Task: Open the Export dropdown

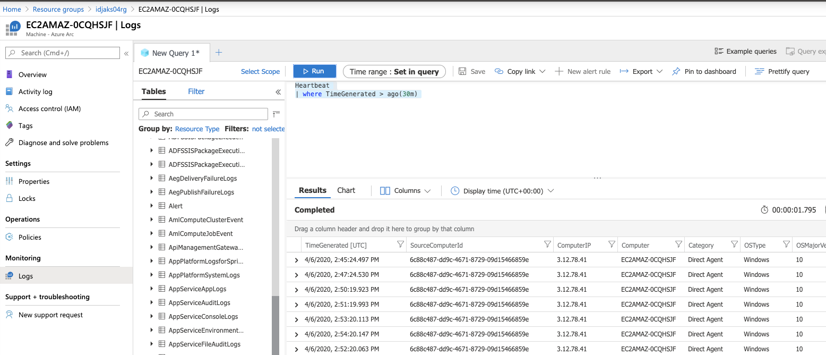Action: (x=641, y=71)
